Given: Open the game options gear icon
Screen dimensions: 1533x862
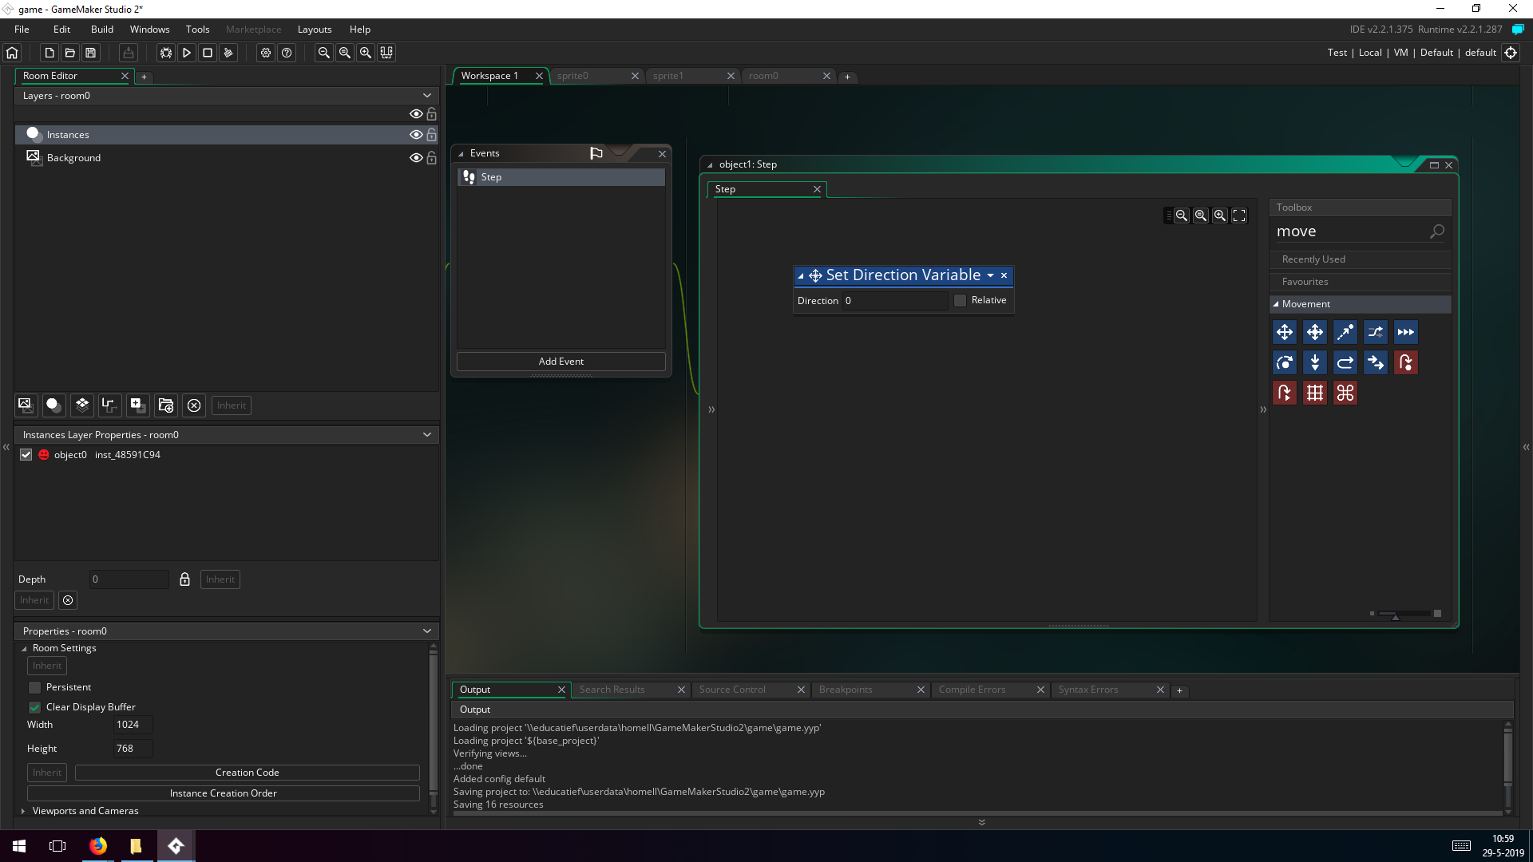Looking at the screenshot, I should coord(266,53).
